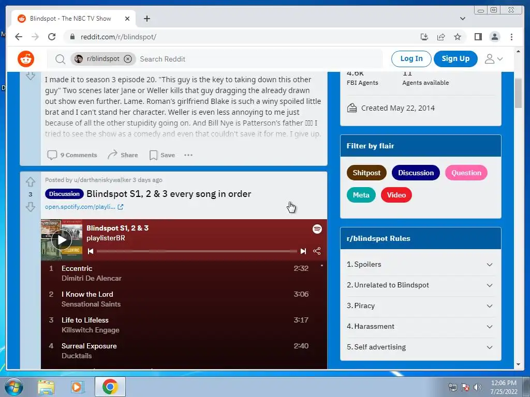Click the Discussion flair on the post
Viewport: 530px width, 397px height.
[64, 194]
